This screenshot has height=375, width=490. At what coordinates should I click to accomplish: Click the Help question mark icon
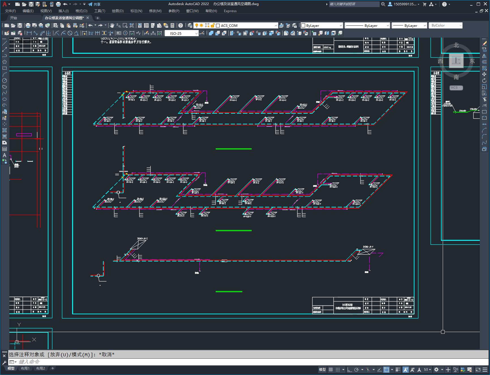(x=181, y=25)
